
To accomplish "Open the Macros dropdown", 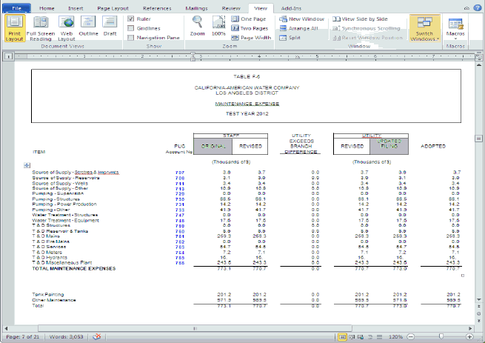I will coord(456,29).
